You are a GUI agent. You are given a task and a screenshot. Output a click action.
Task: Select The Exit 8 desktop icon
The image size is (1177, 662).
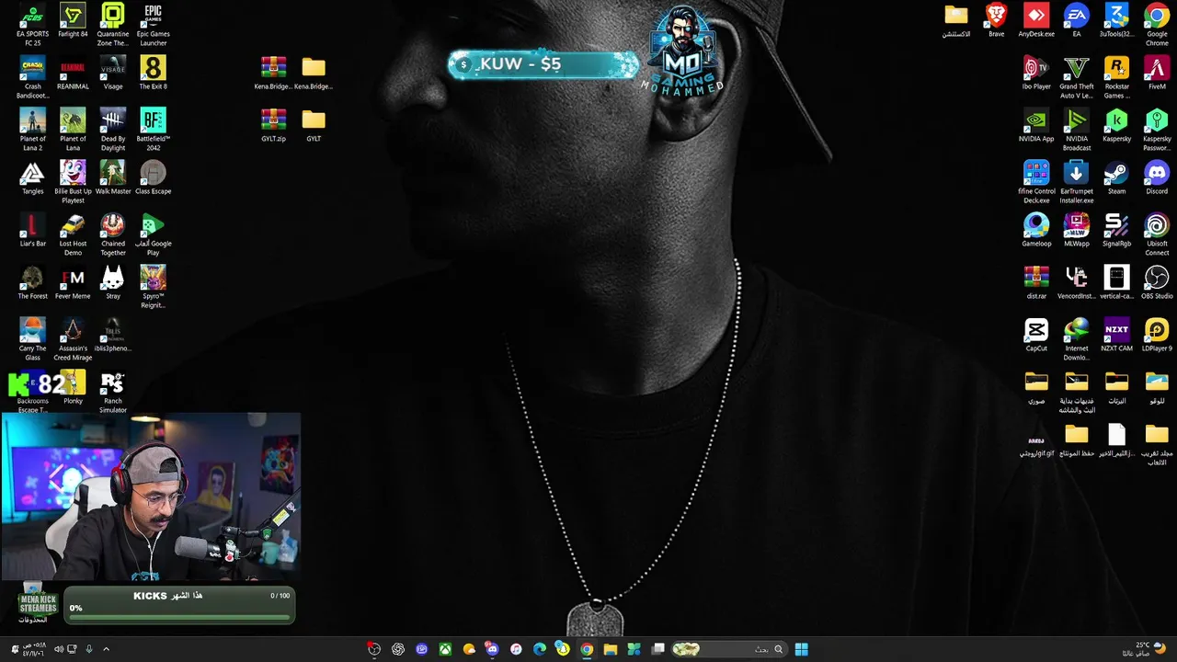[153, 73]
